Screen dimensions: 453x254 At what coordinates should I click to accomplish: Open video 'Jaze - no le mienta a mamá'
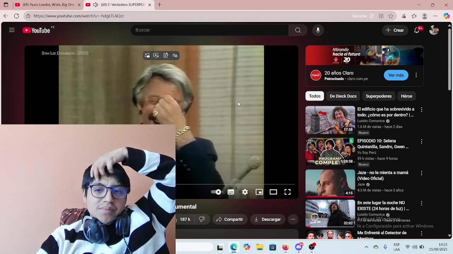tap(383, 176)
